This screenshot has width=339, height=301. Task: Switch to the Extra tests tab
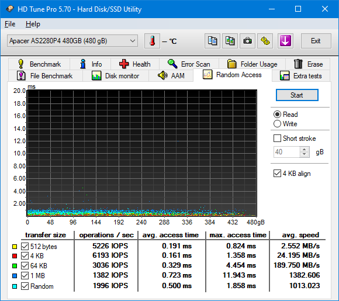click(x=301, y=76)
